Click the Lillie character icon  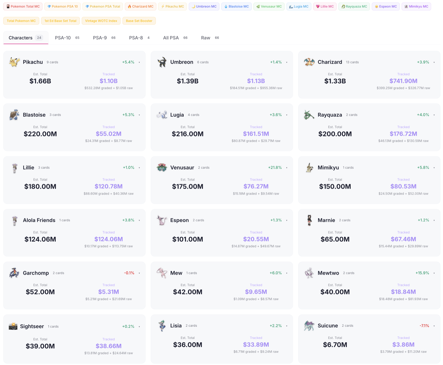(x=14, y=168)
